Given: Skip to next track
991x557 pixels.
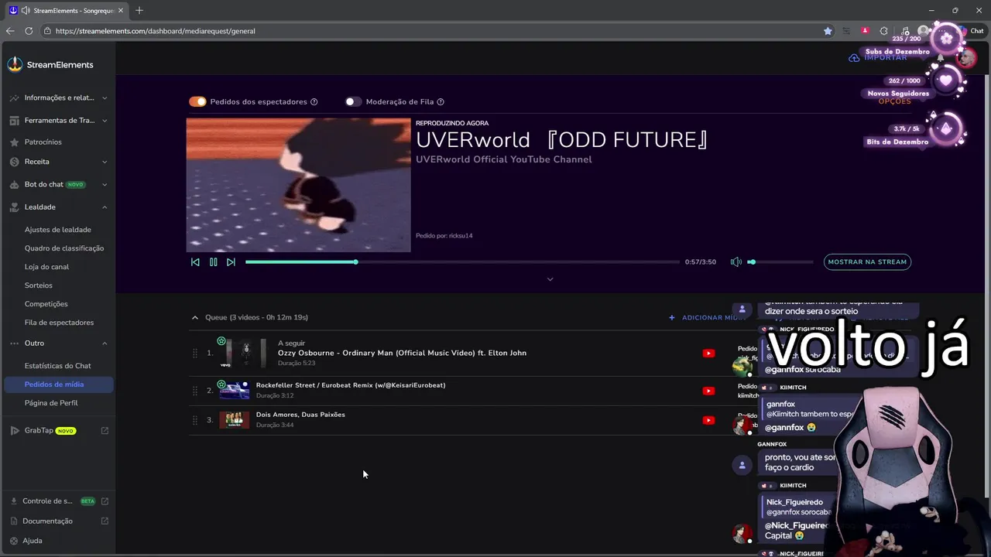Looking at the screenshot, I should click(231, 262).
